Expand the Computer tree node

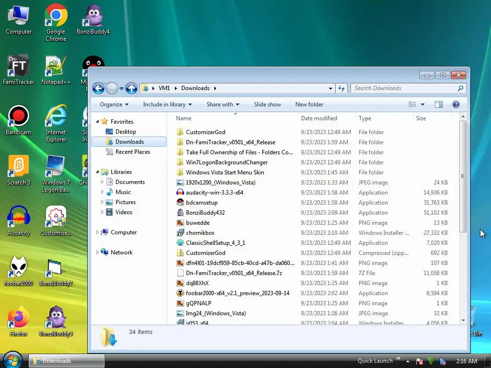[97, 232]
